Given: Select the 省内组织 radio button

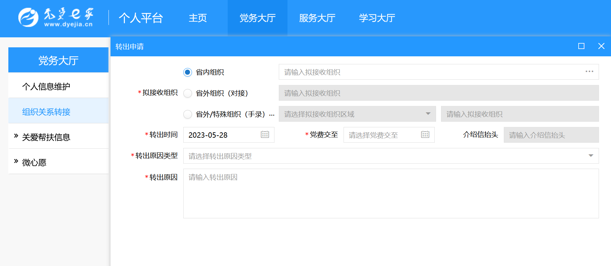Looking at the screenshot, I should 188,72.
